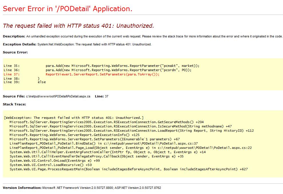Image resolution: width=283 pixels, height=194 pixels.
Task: Click Line 39 'else' in the source block
Action: point(41,82)
